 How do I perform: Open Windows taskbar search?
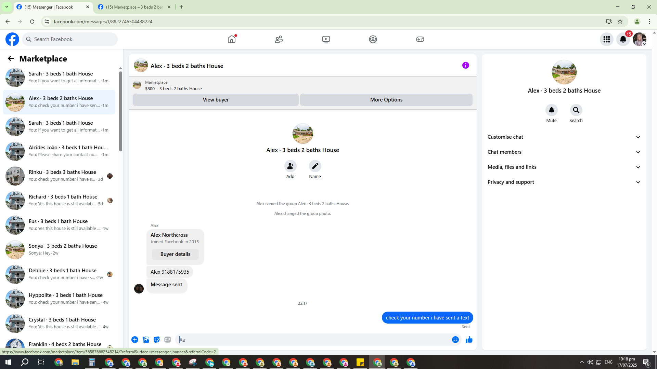coord(25,362)
